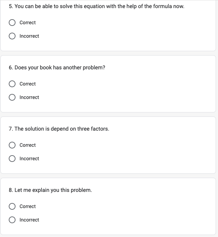Select Incorrect radio circle for question 8
Image resolution: width=218 pixels, height=237 pixels.
click(x=12, y=220)
